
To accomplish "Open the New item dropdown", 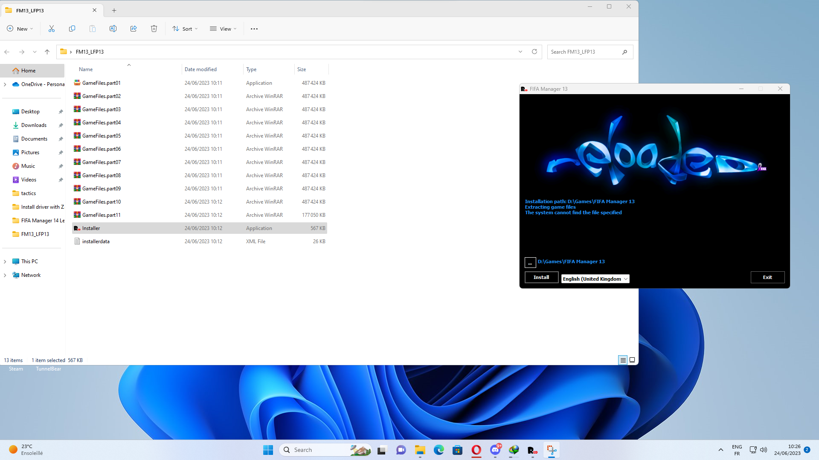I will (20, 29).
